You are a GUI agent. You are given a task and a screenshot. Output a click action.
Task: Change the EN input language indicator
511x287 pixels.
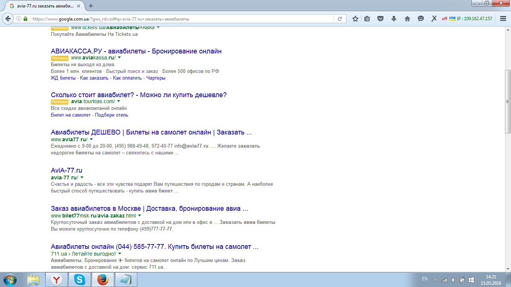(425, 279)
